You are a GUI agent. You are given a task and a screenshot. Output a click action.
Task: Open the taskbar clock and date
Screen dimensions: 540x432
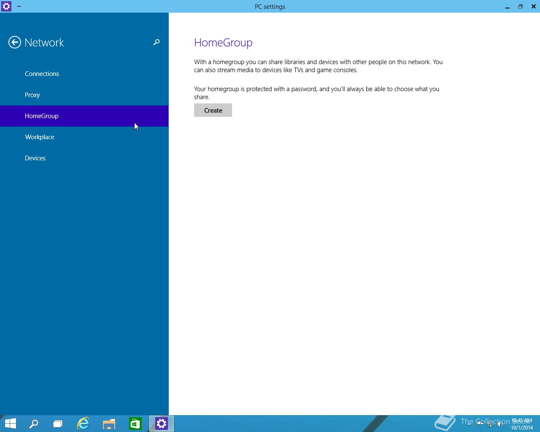coord(522,424)
